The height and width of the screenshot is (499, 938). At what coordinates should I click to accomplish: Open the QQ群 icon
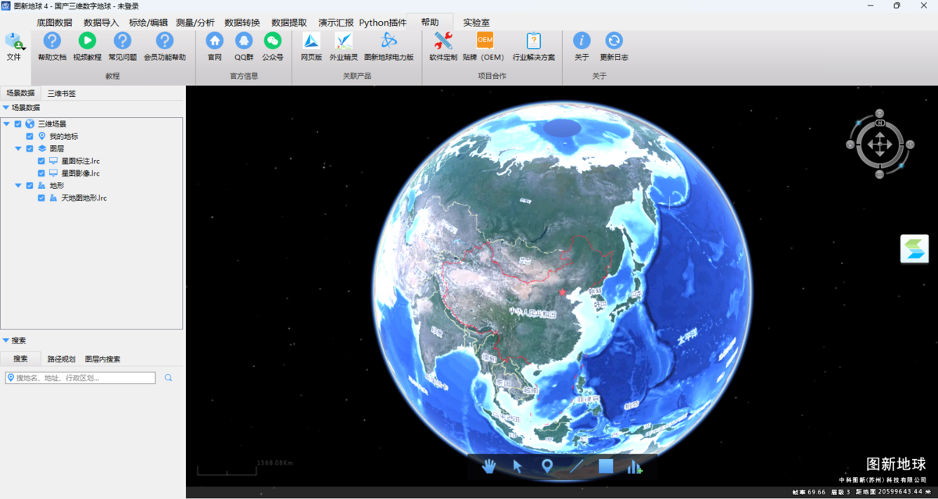(x=244, y=41)
